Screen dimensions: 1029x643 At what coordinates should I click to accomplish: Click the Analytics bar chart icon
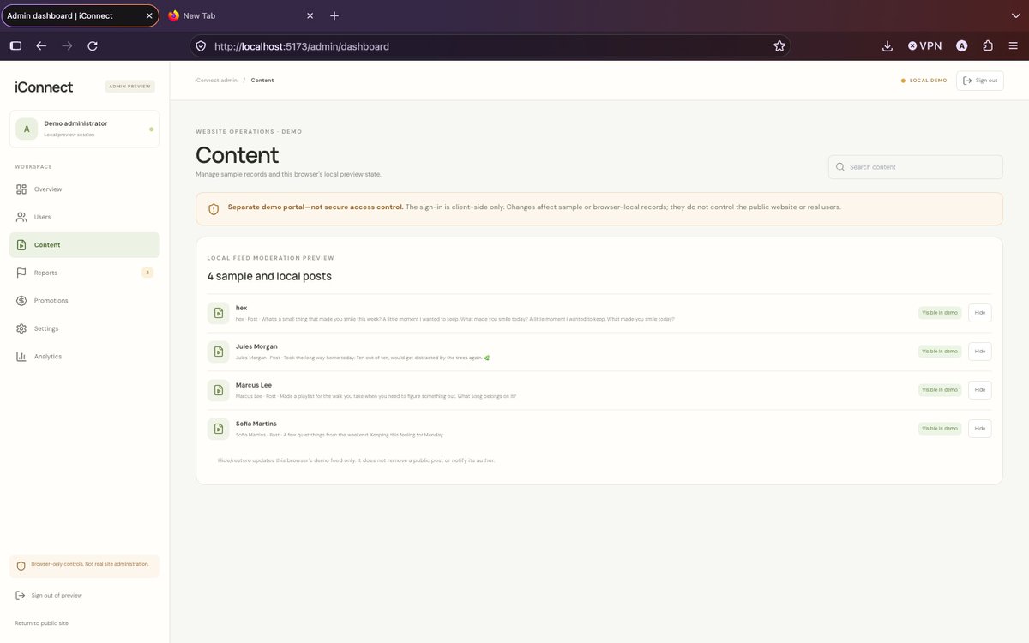(x=21, y=357)
